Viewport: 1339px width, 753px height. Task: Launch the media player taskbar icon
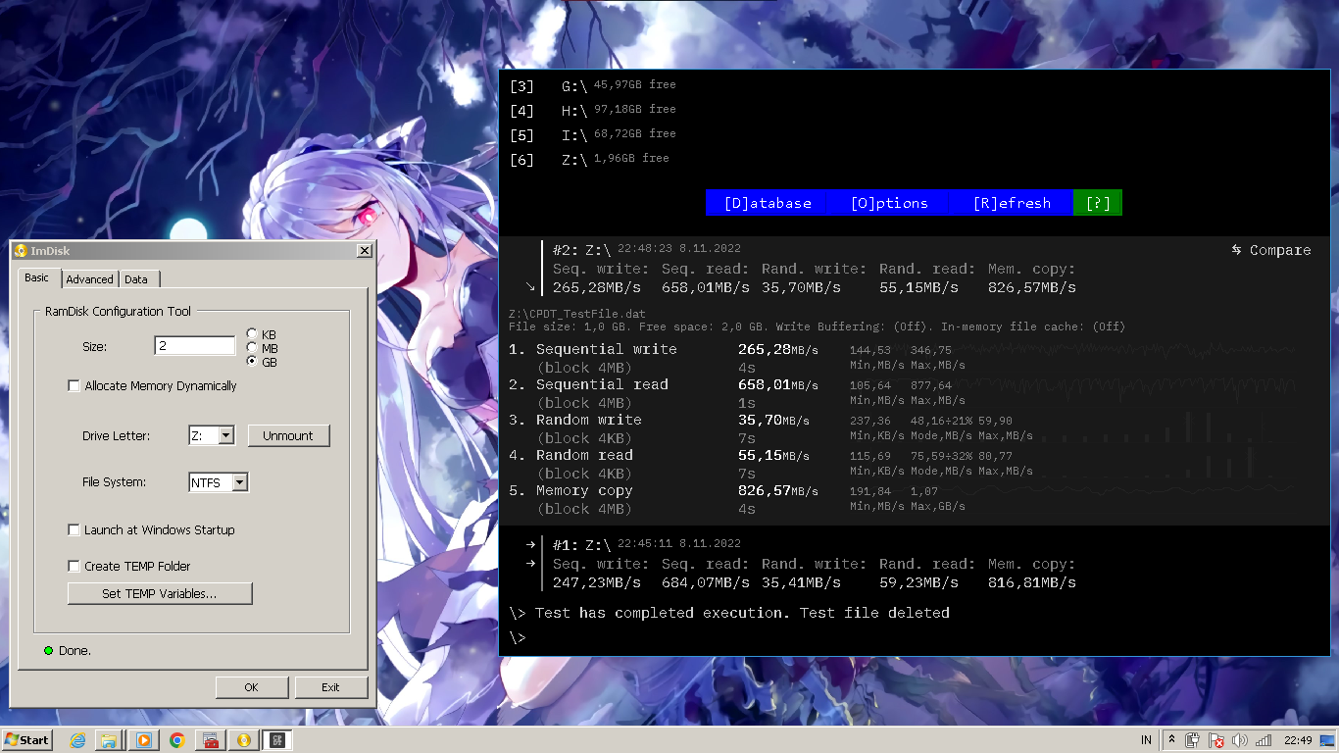click(x=144, y=740)
